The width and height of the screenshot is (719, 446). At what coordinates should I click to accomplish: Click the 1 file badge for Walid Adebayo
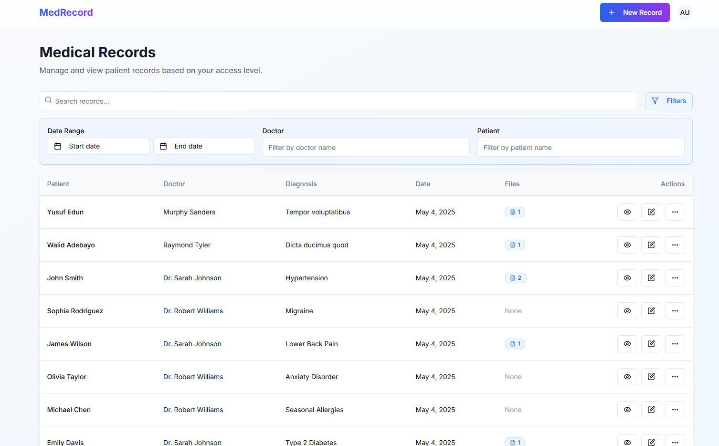point(515,245)
